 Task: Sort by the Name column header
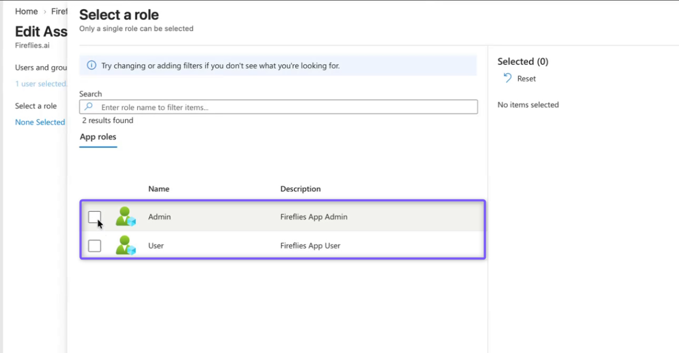(x=159, y=189)
